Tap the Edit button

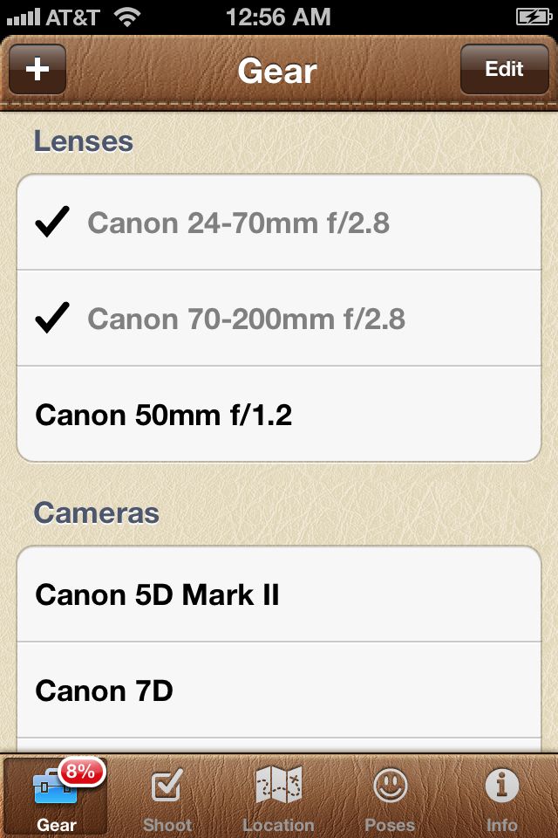pos(504,69)
